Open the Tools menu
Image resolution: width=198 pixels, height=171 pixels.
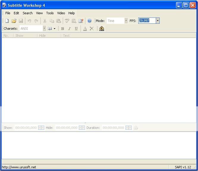(x=50, y=13)
